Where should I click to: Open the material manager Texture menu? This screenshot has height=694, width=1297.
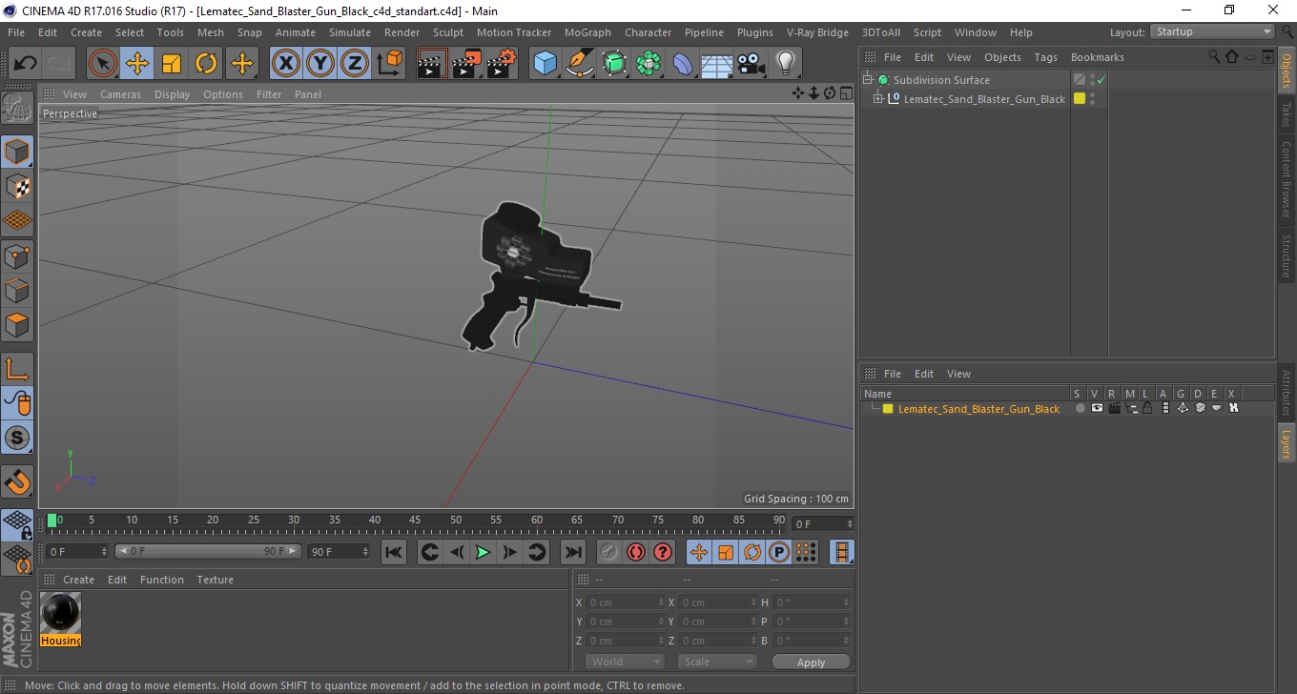[x=215, y=580]
